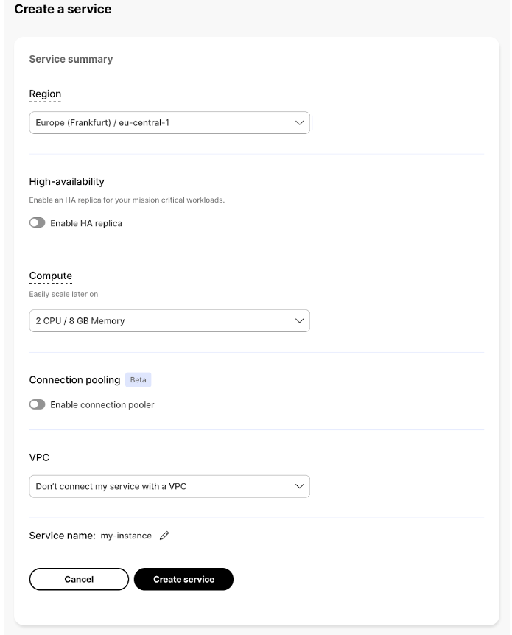Click the "Enable HA replica" label text
The height and width of the screenshot is (635, 512).
coord(86,223)
